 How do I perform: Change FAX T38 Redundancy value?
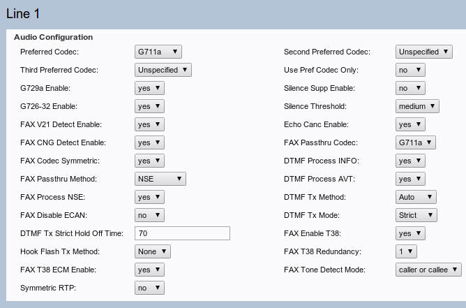coord(406,251)
